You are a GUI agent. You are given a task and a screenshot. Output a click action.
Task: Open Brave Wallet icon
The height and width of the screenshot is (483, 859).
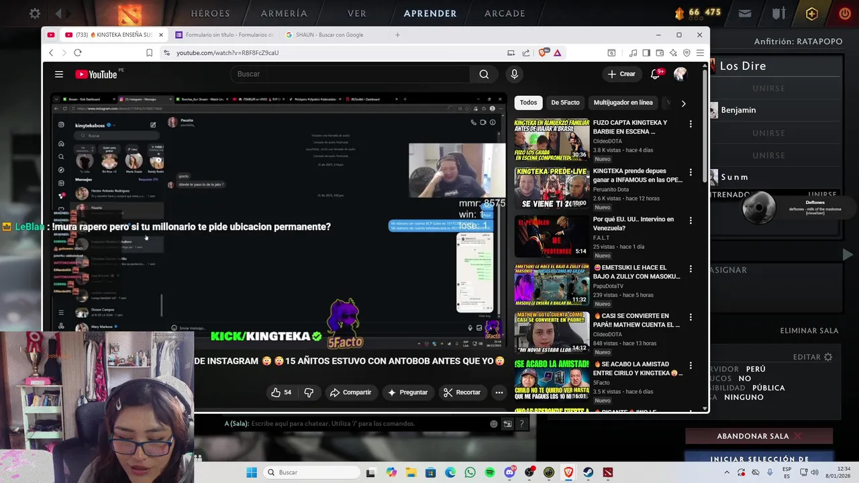(x=660, y=52)
